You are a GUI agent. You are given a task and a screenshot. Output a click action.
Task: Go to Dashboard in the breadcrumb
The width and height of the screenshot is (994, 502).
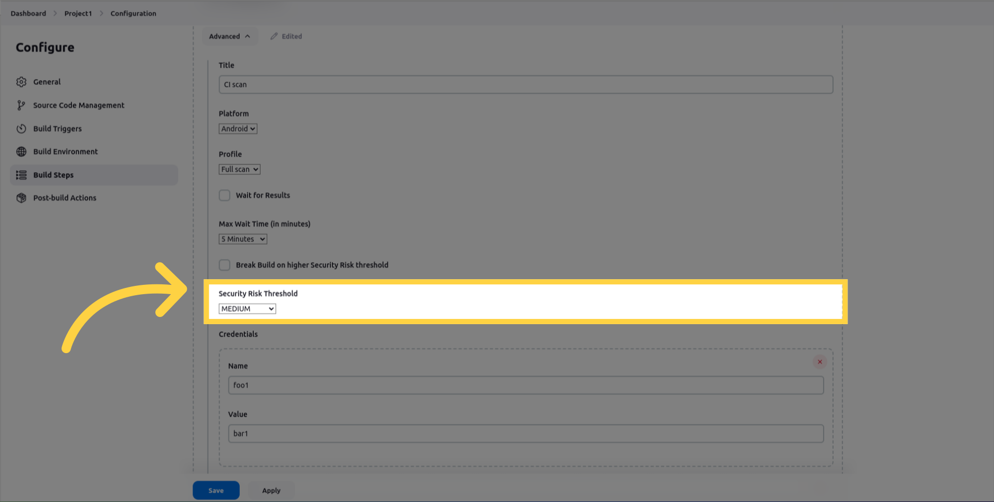click(x=28, y=13)
